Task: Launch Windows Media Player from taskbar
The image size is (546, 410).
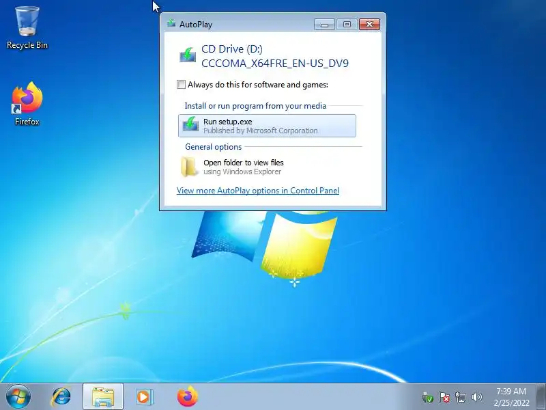Action: pyautogui.click(x=144, y=397)
